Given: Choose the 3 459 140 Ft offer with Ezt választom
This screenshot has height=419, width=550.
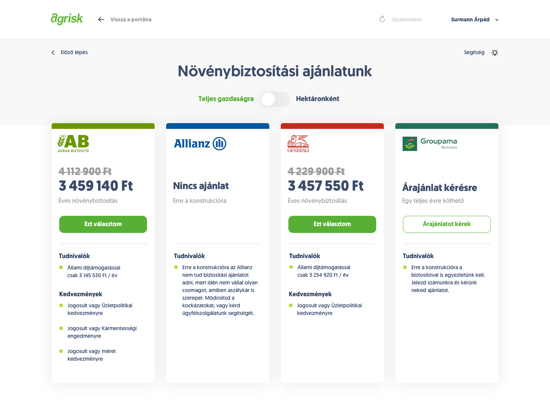Looking at the screenshot, I should 103,224.
